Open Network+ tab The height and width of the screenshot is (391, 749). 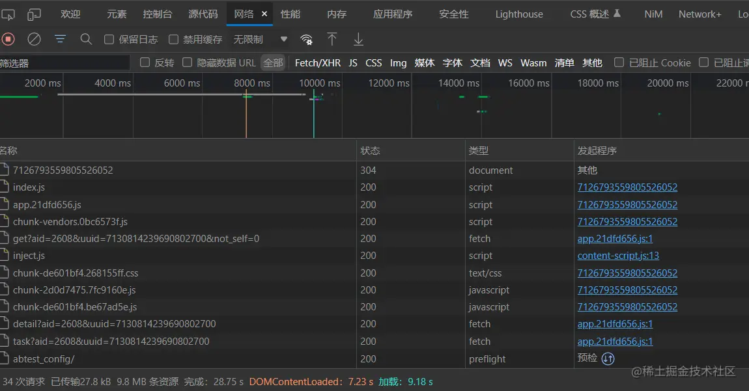pyautogui.click(x=700, y=14)
